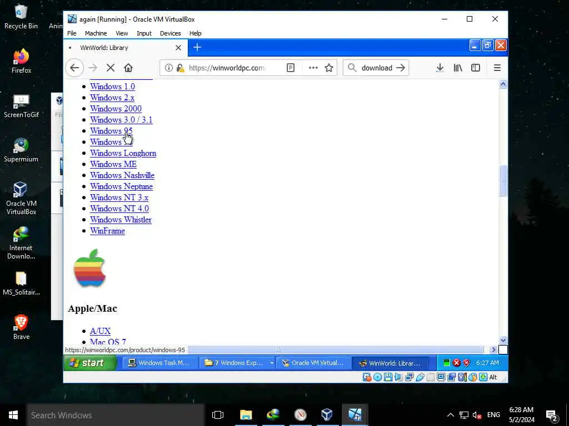This screenshot has width=569, height=426.
Task: Follow the Windows Whistler link
Action: point(121,220)
